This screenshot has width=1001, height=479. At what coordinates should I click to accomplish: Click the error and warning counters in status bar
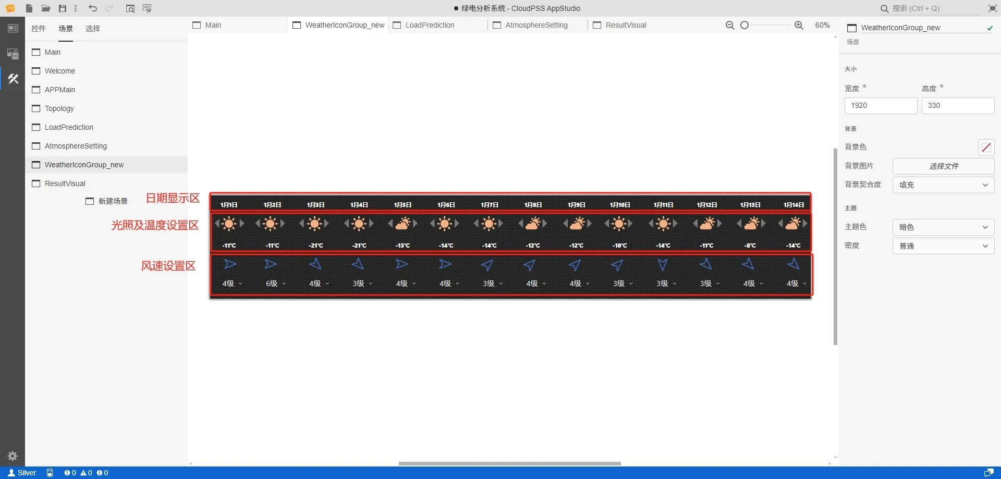click(x=86, y=473)
